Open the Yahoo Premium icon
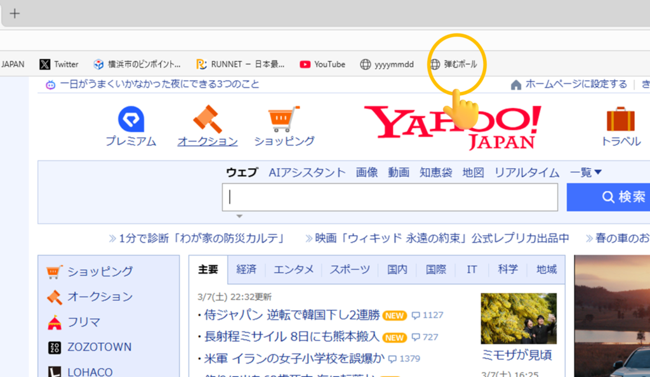The width and height of the screenshot is (650, 377). [x=131, y=119]
